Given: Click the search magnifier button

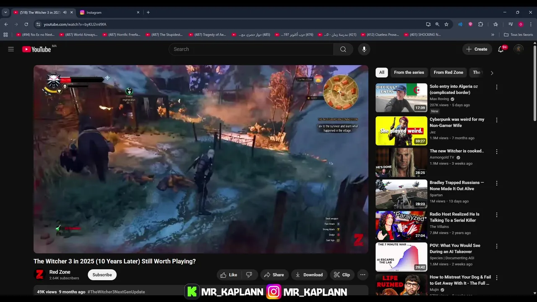Looking at the screenshot, I should (343, 49).
